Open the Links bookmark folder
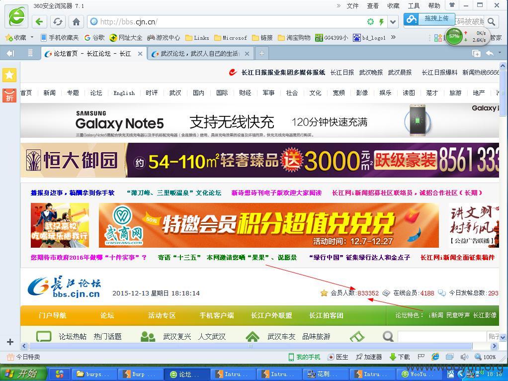The height and width of the screenshot is (381, 508). tap(197, 38)
